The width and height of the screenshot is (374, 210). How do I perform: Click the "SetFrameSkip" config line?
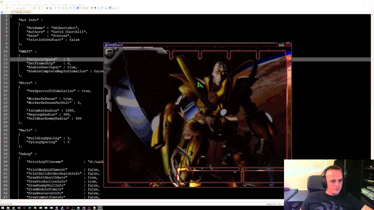(49, 63)
